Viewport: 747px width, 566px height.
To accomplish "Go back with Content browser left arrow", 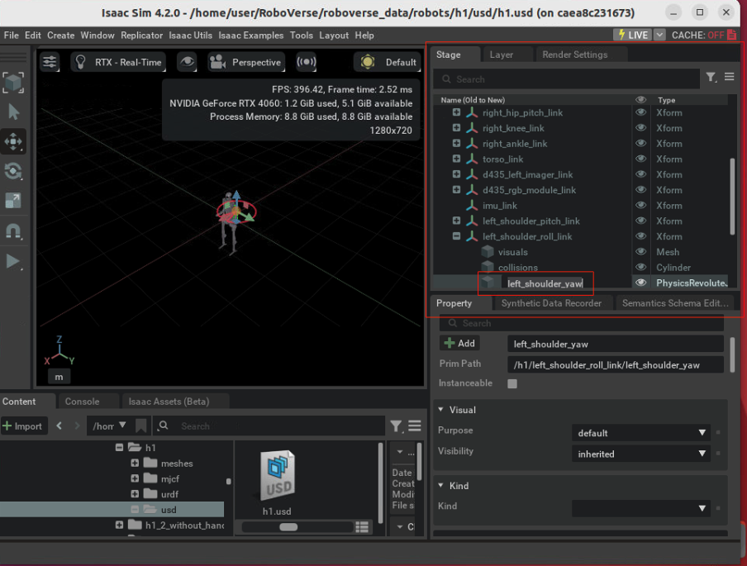I will pyautogui.click(x=59, y=426).
